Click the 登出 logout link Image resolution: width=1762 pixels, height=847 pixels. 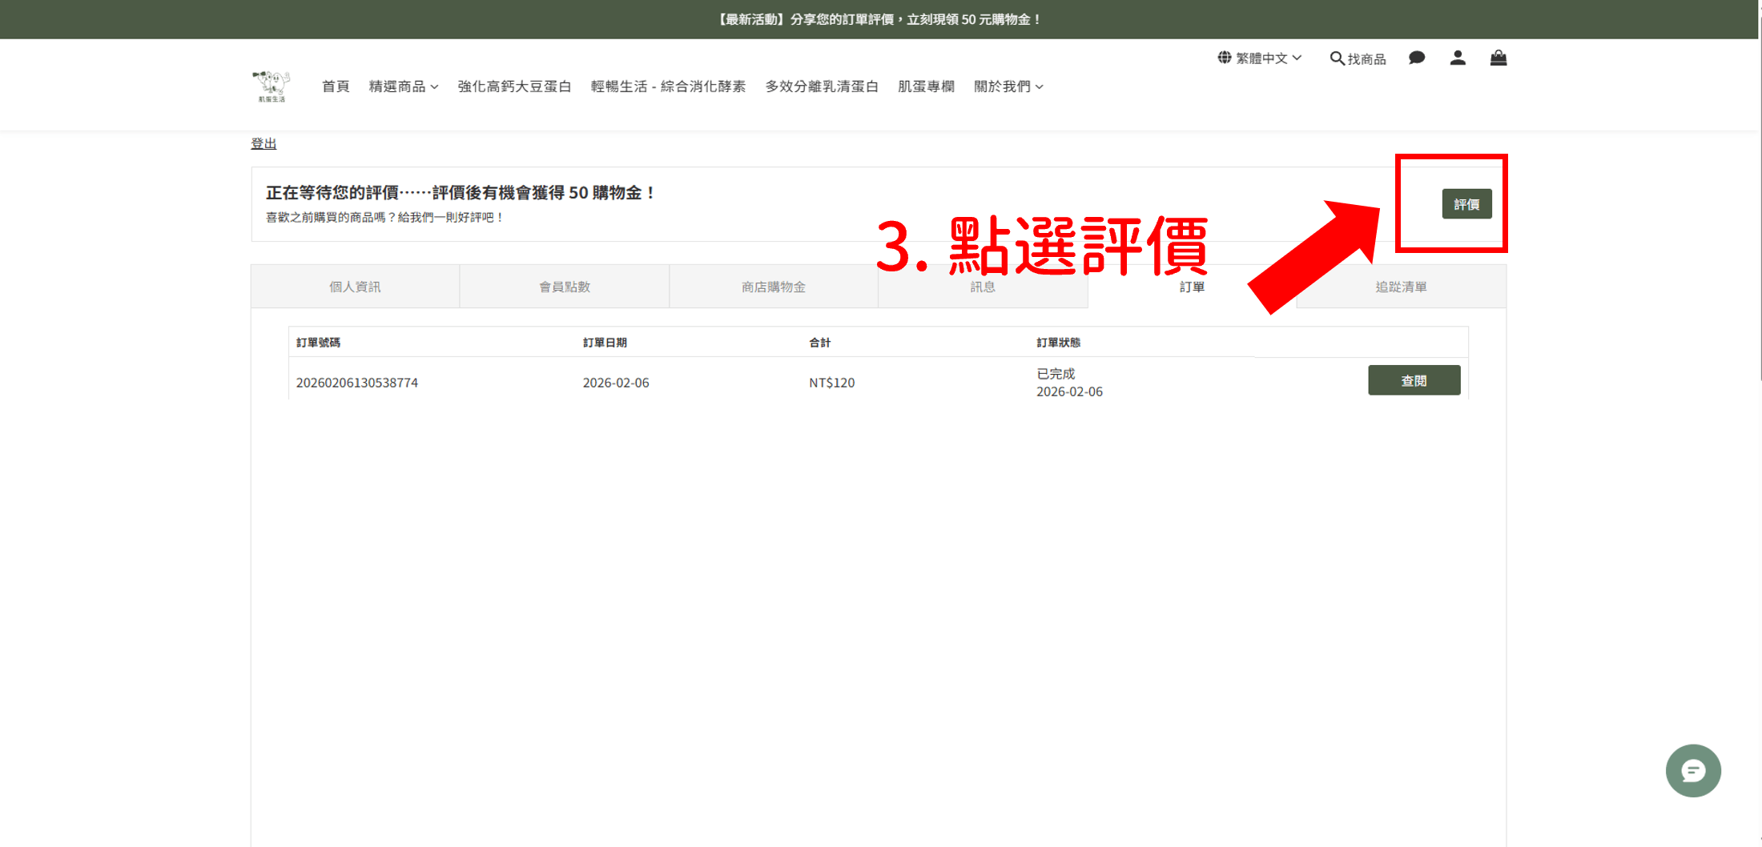coord(263,143)
